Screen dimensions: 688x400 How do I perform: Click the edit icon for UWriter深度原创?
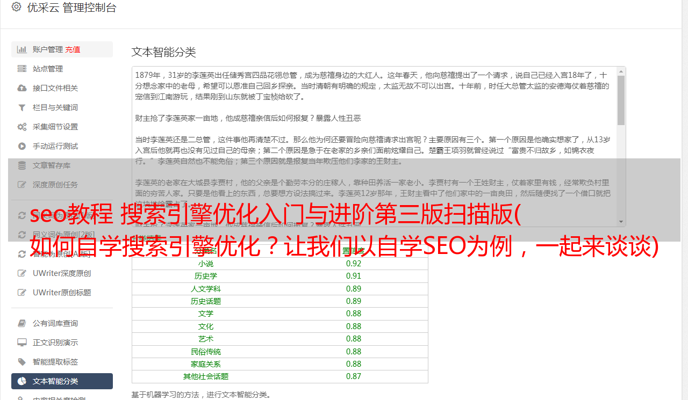[22, 273]
